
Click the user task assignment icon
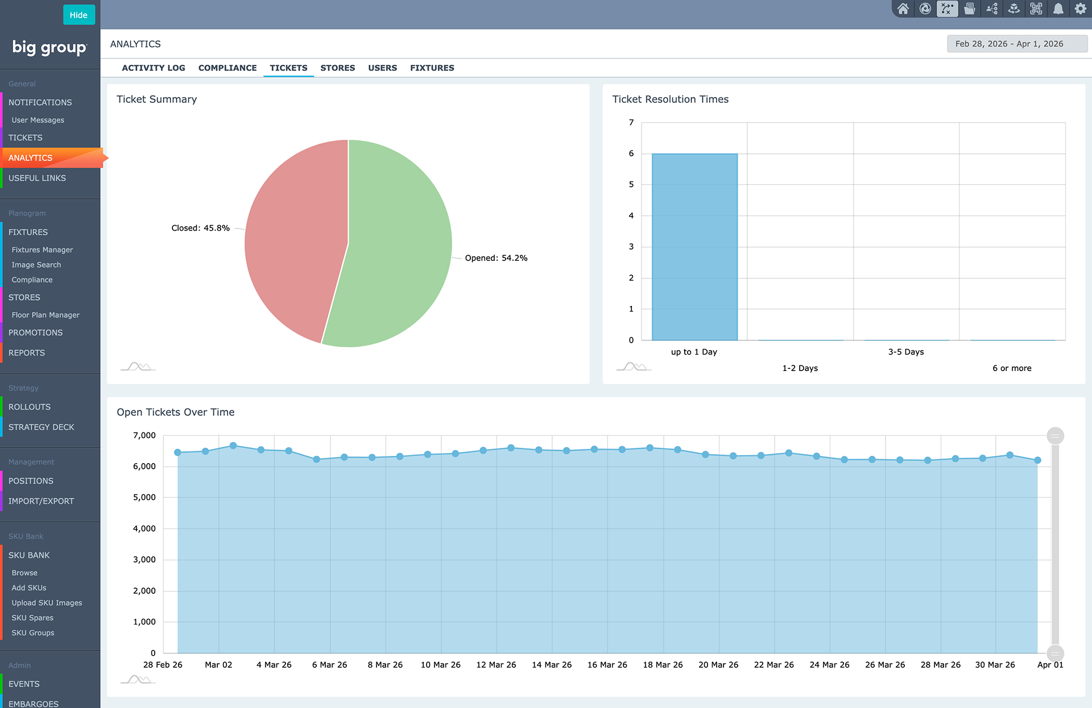[992, 9]
